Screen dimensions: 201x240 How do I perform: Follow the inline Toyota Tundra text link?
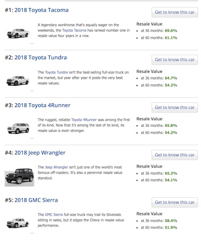pos(56,72)
